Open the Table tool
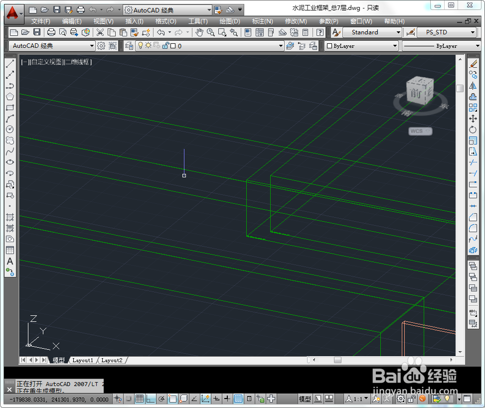 click(x=10, y=250)
